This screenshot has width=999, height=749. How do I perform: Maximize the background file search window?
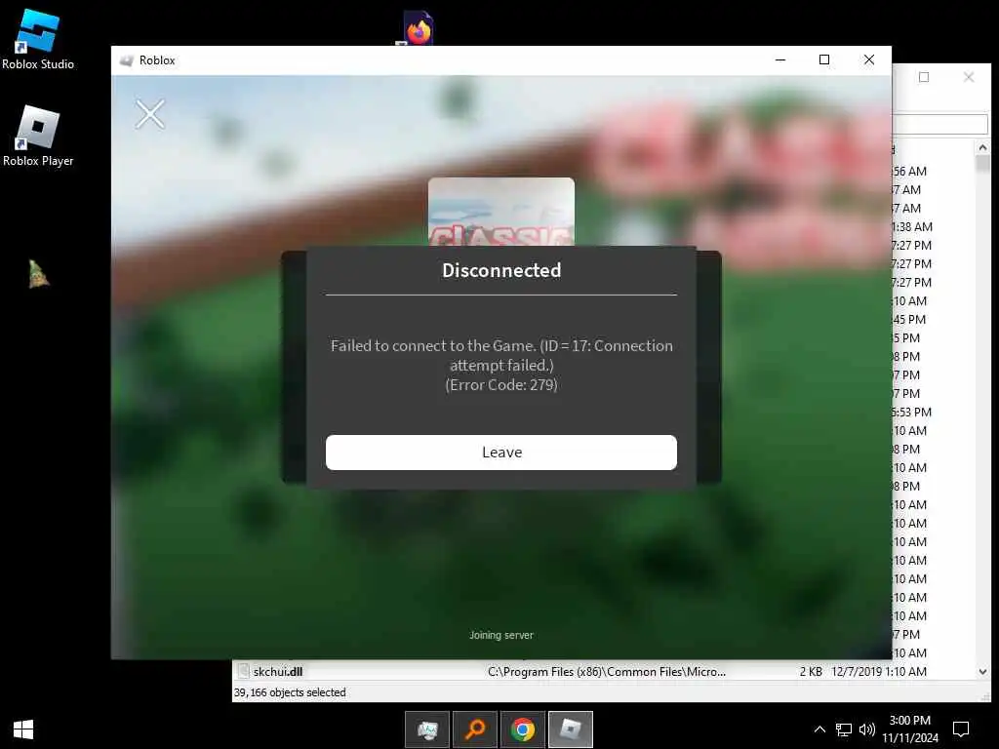(924, 77)
